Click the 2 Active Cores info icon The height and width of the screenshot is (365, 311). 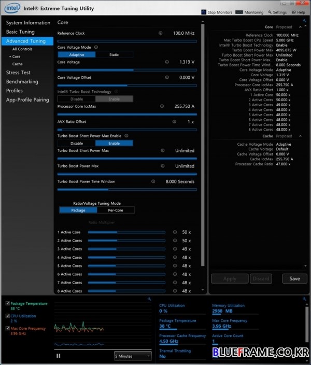point(175,241)
